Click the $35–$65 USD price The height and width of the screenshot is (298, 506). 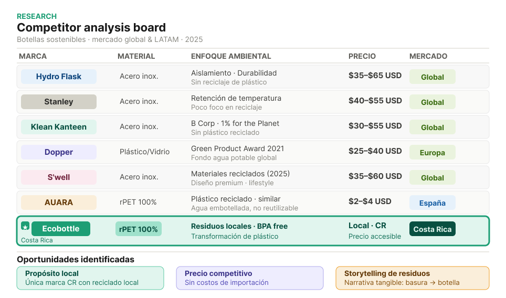(375, 76)
